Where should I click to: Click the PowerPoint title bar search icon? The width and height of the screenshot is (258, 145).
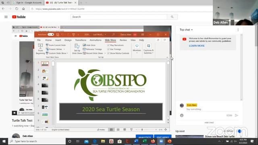pyautogui.click(x=114, y=35)
